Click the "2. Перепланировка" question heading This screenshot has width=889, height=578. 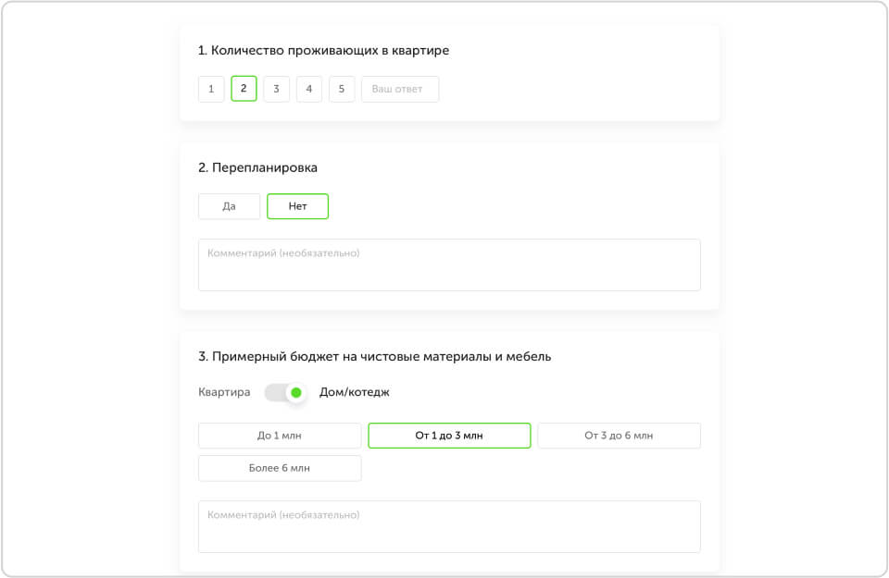(257, 168)
